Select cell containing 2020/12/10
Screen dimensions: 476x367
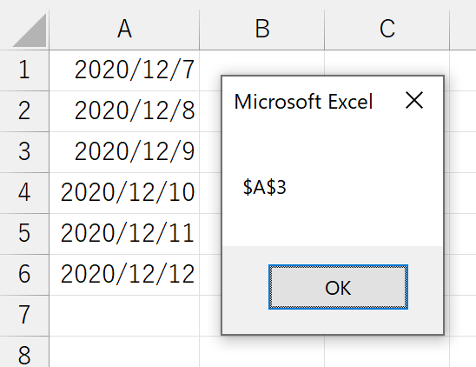coord(124,193)
